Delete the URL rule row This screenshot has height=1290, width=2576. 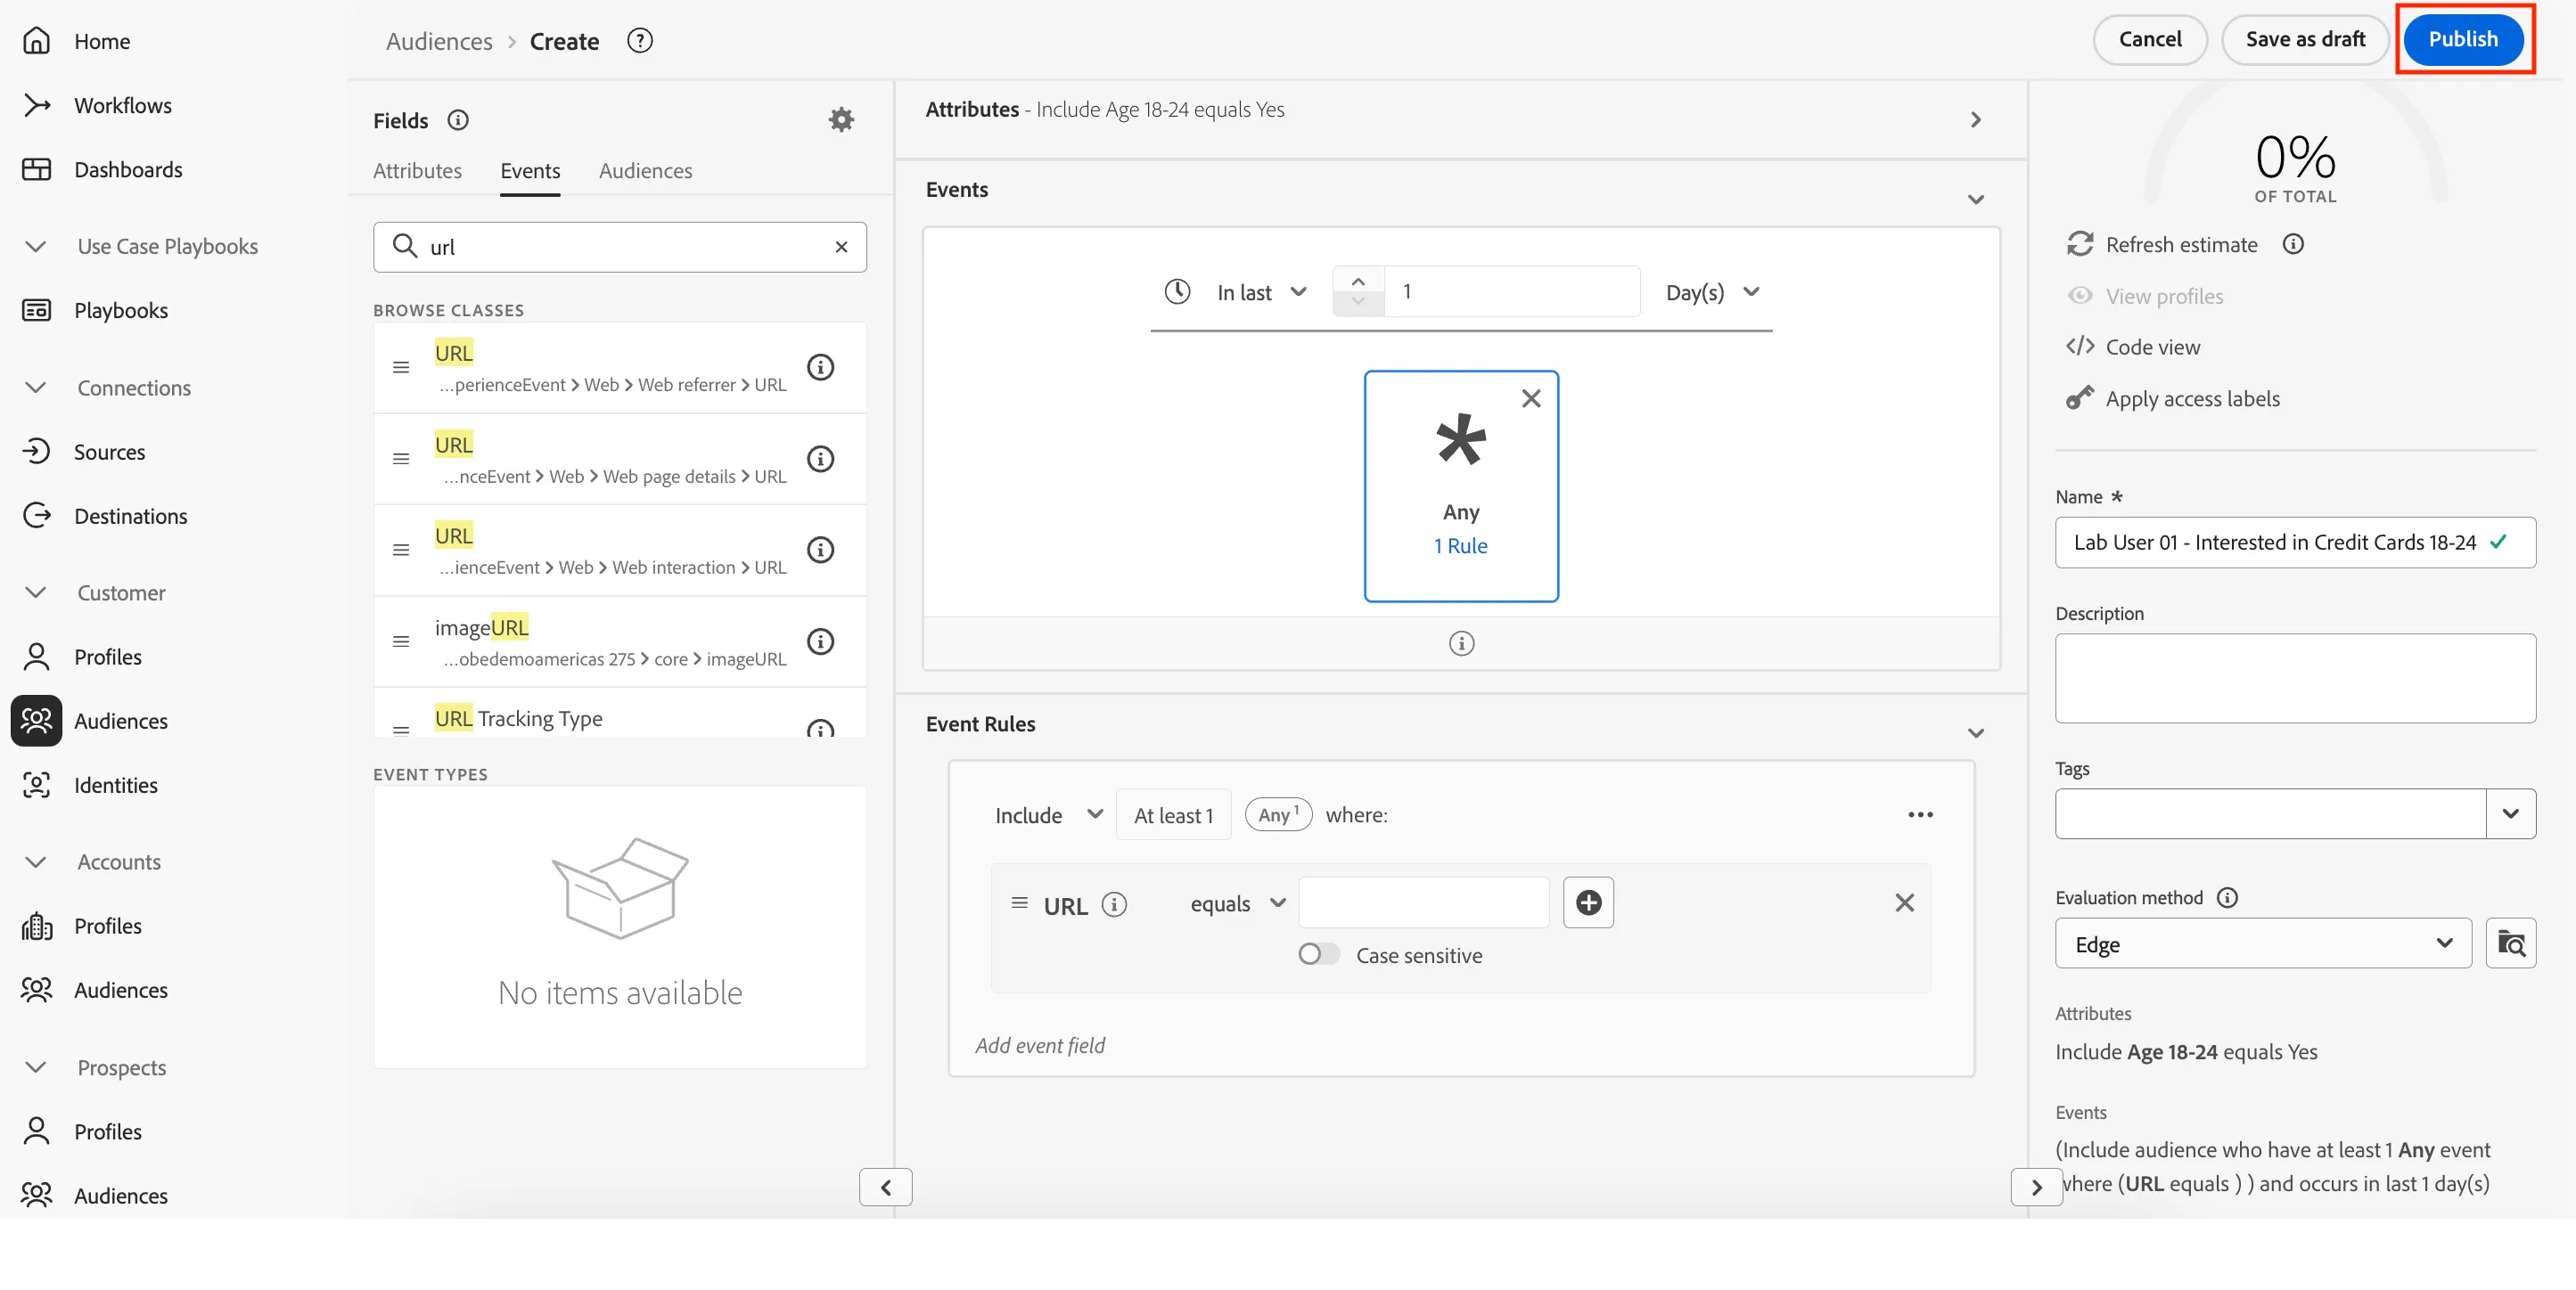pyautogui.click(x=1904, y=902)
